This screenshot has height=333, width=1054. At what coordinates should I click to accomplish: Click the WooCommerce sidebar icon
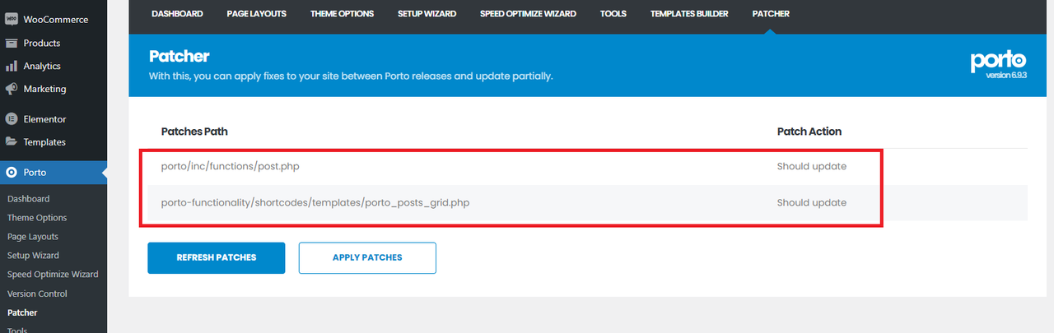click(12, 19)
